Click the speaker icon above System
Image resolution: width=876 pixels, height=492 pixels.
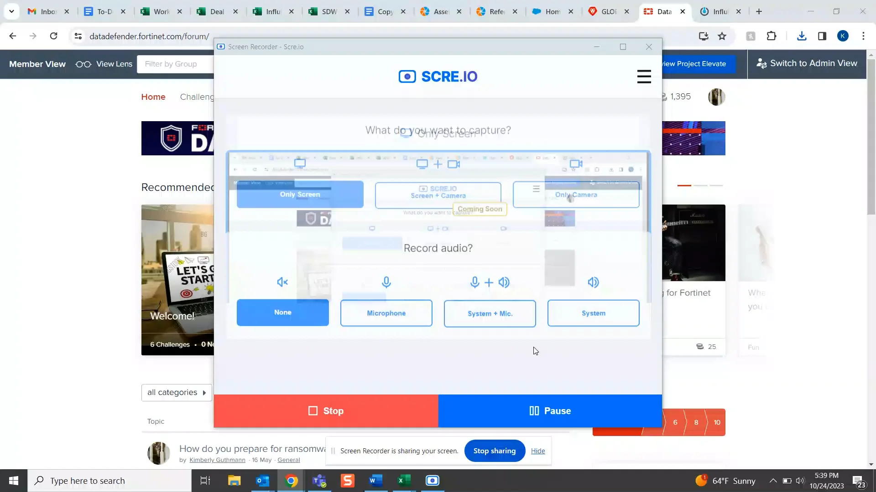(593, 282)
